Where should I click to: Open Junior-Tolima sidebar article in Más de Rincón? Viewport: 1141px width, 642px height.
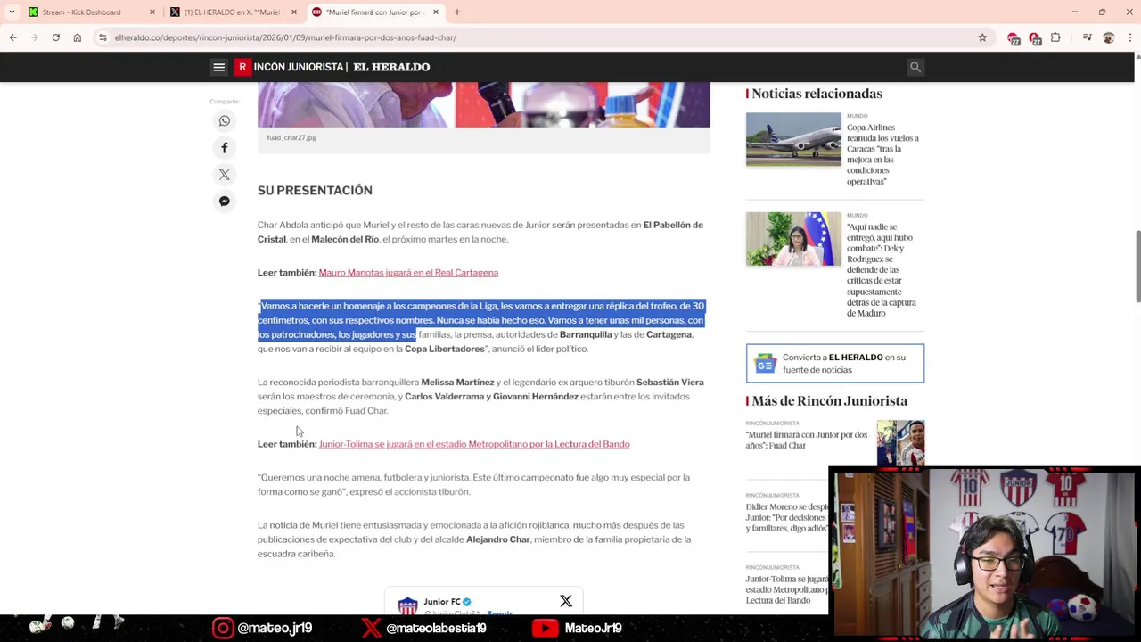click(x=787, y=589)
